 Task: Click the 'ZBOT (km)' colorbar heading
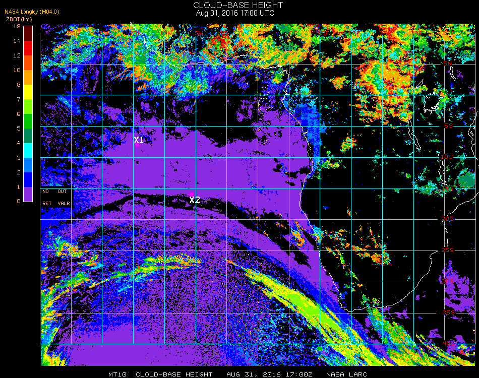pyautogui.click(x=19, y=19)
